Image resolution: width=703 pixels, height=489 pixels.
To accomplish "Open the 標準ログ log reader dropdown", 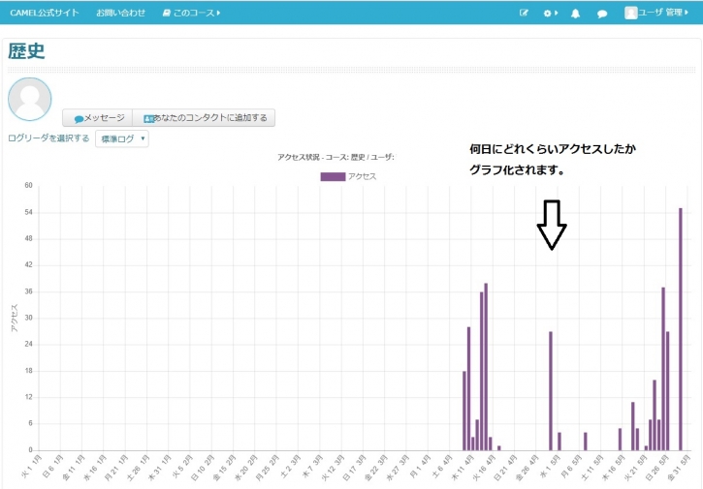I will (x=122, y=138).
